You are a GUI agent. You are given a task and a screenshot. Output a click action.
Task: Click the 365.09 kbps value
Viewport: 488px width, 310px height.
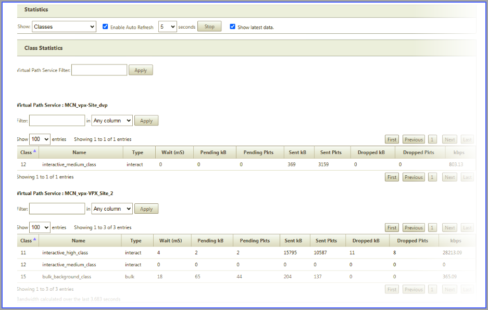(449, 277)
